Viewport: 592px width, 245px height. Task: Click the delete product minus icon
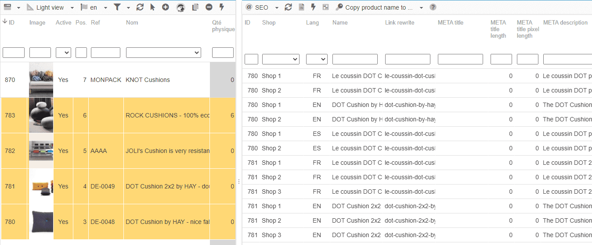209,7
